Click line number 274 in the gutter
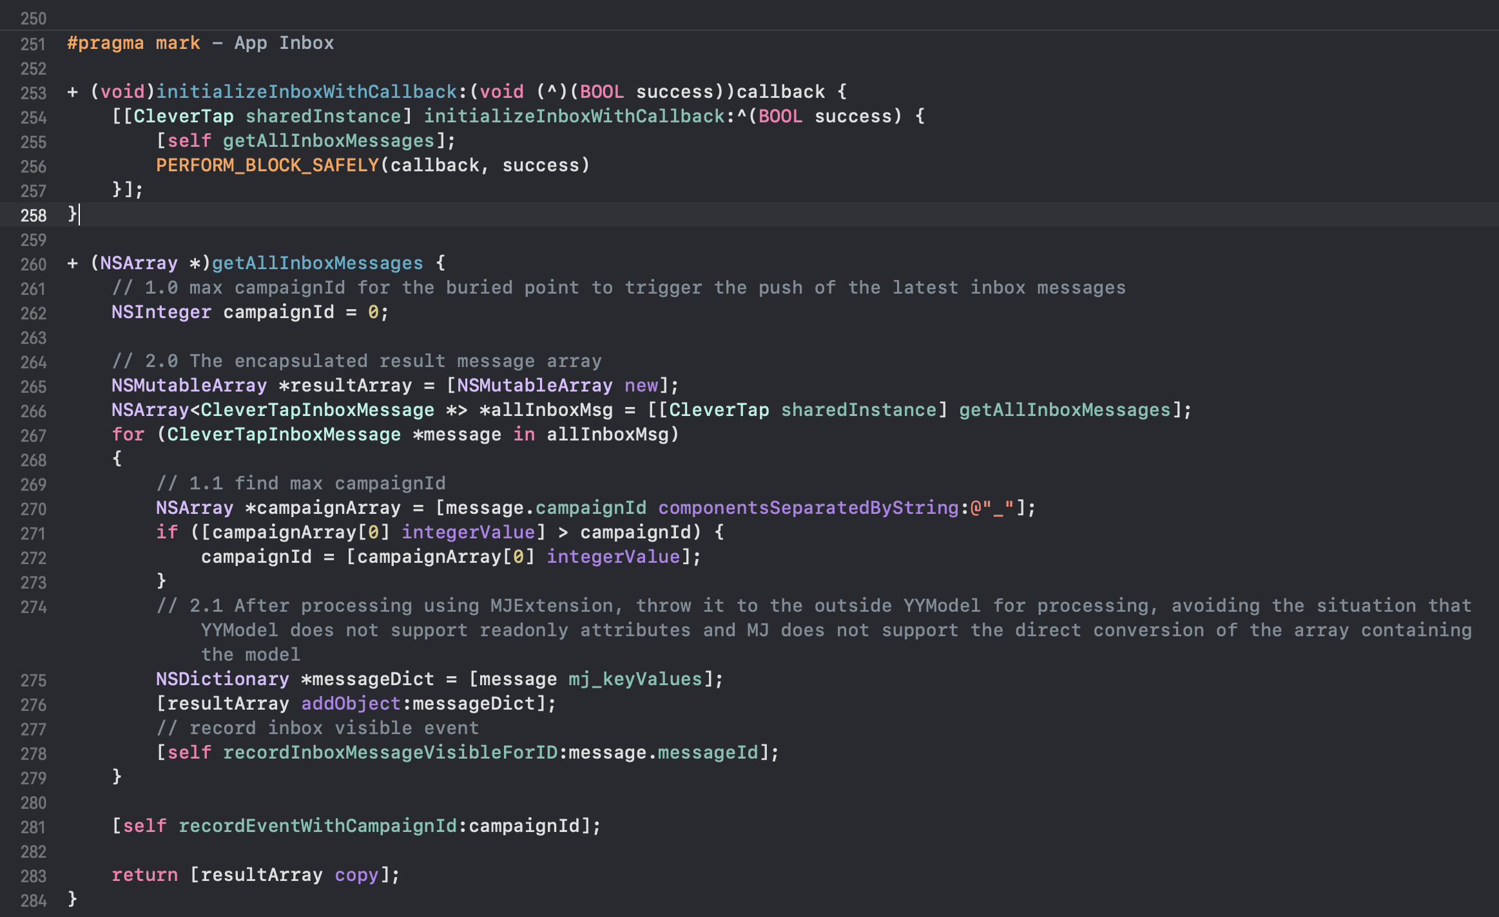1499x917 pixels. pos(33,607)
